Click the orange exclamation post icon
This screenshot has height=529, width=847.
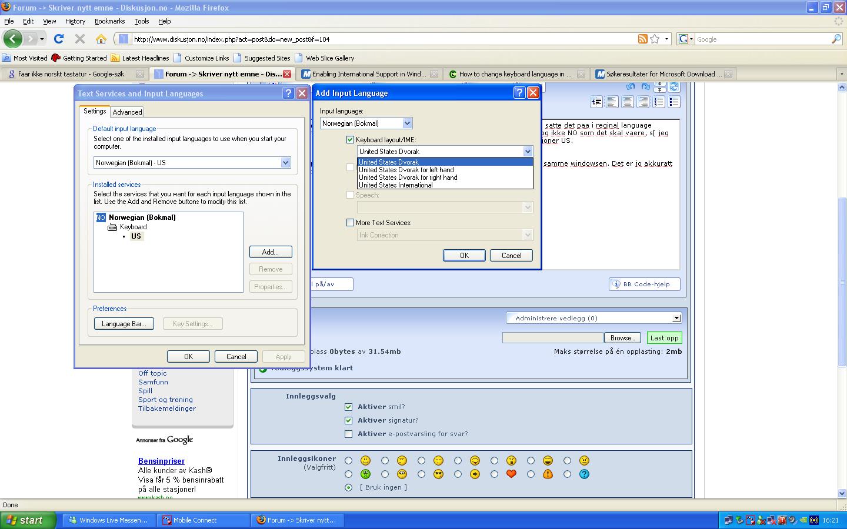548,474
